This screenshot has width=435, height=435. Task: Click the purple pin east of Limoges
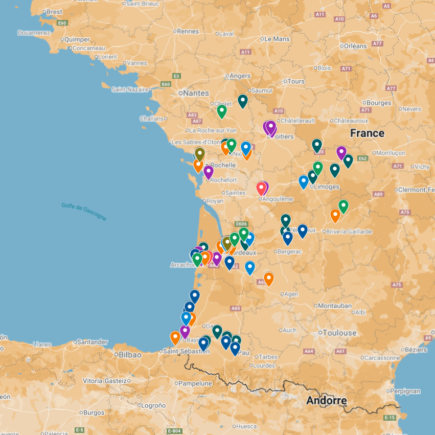(x=341, y=152)
